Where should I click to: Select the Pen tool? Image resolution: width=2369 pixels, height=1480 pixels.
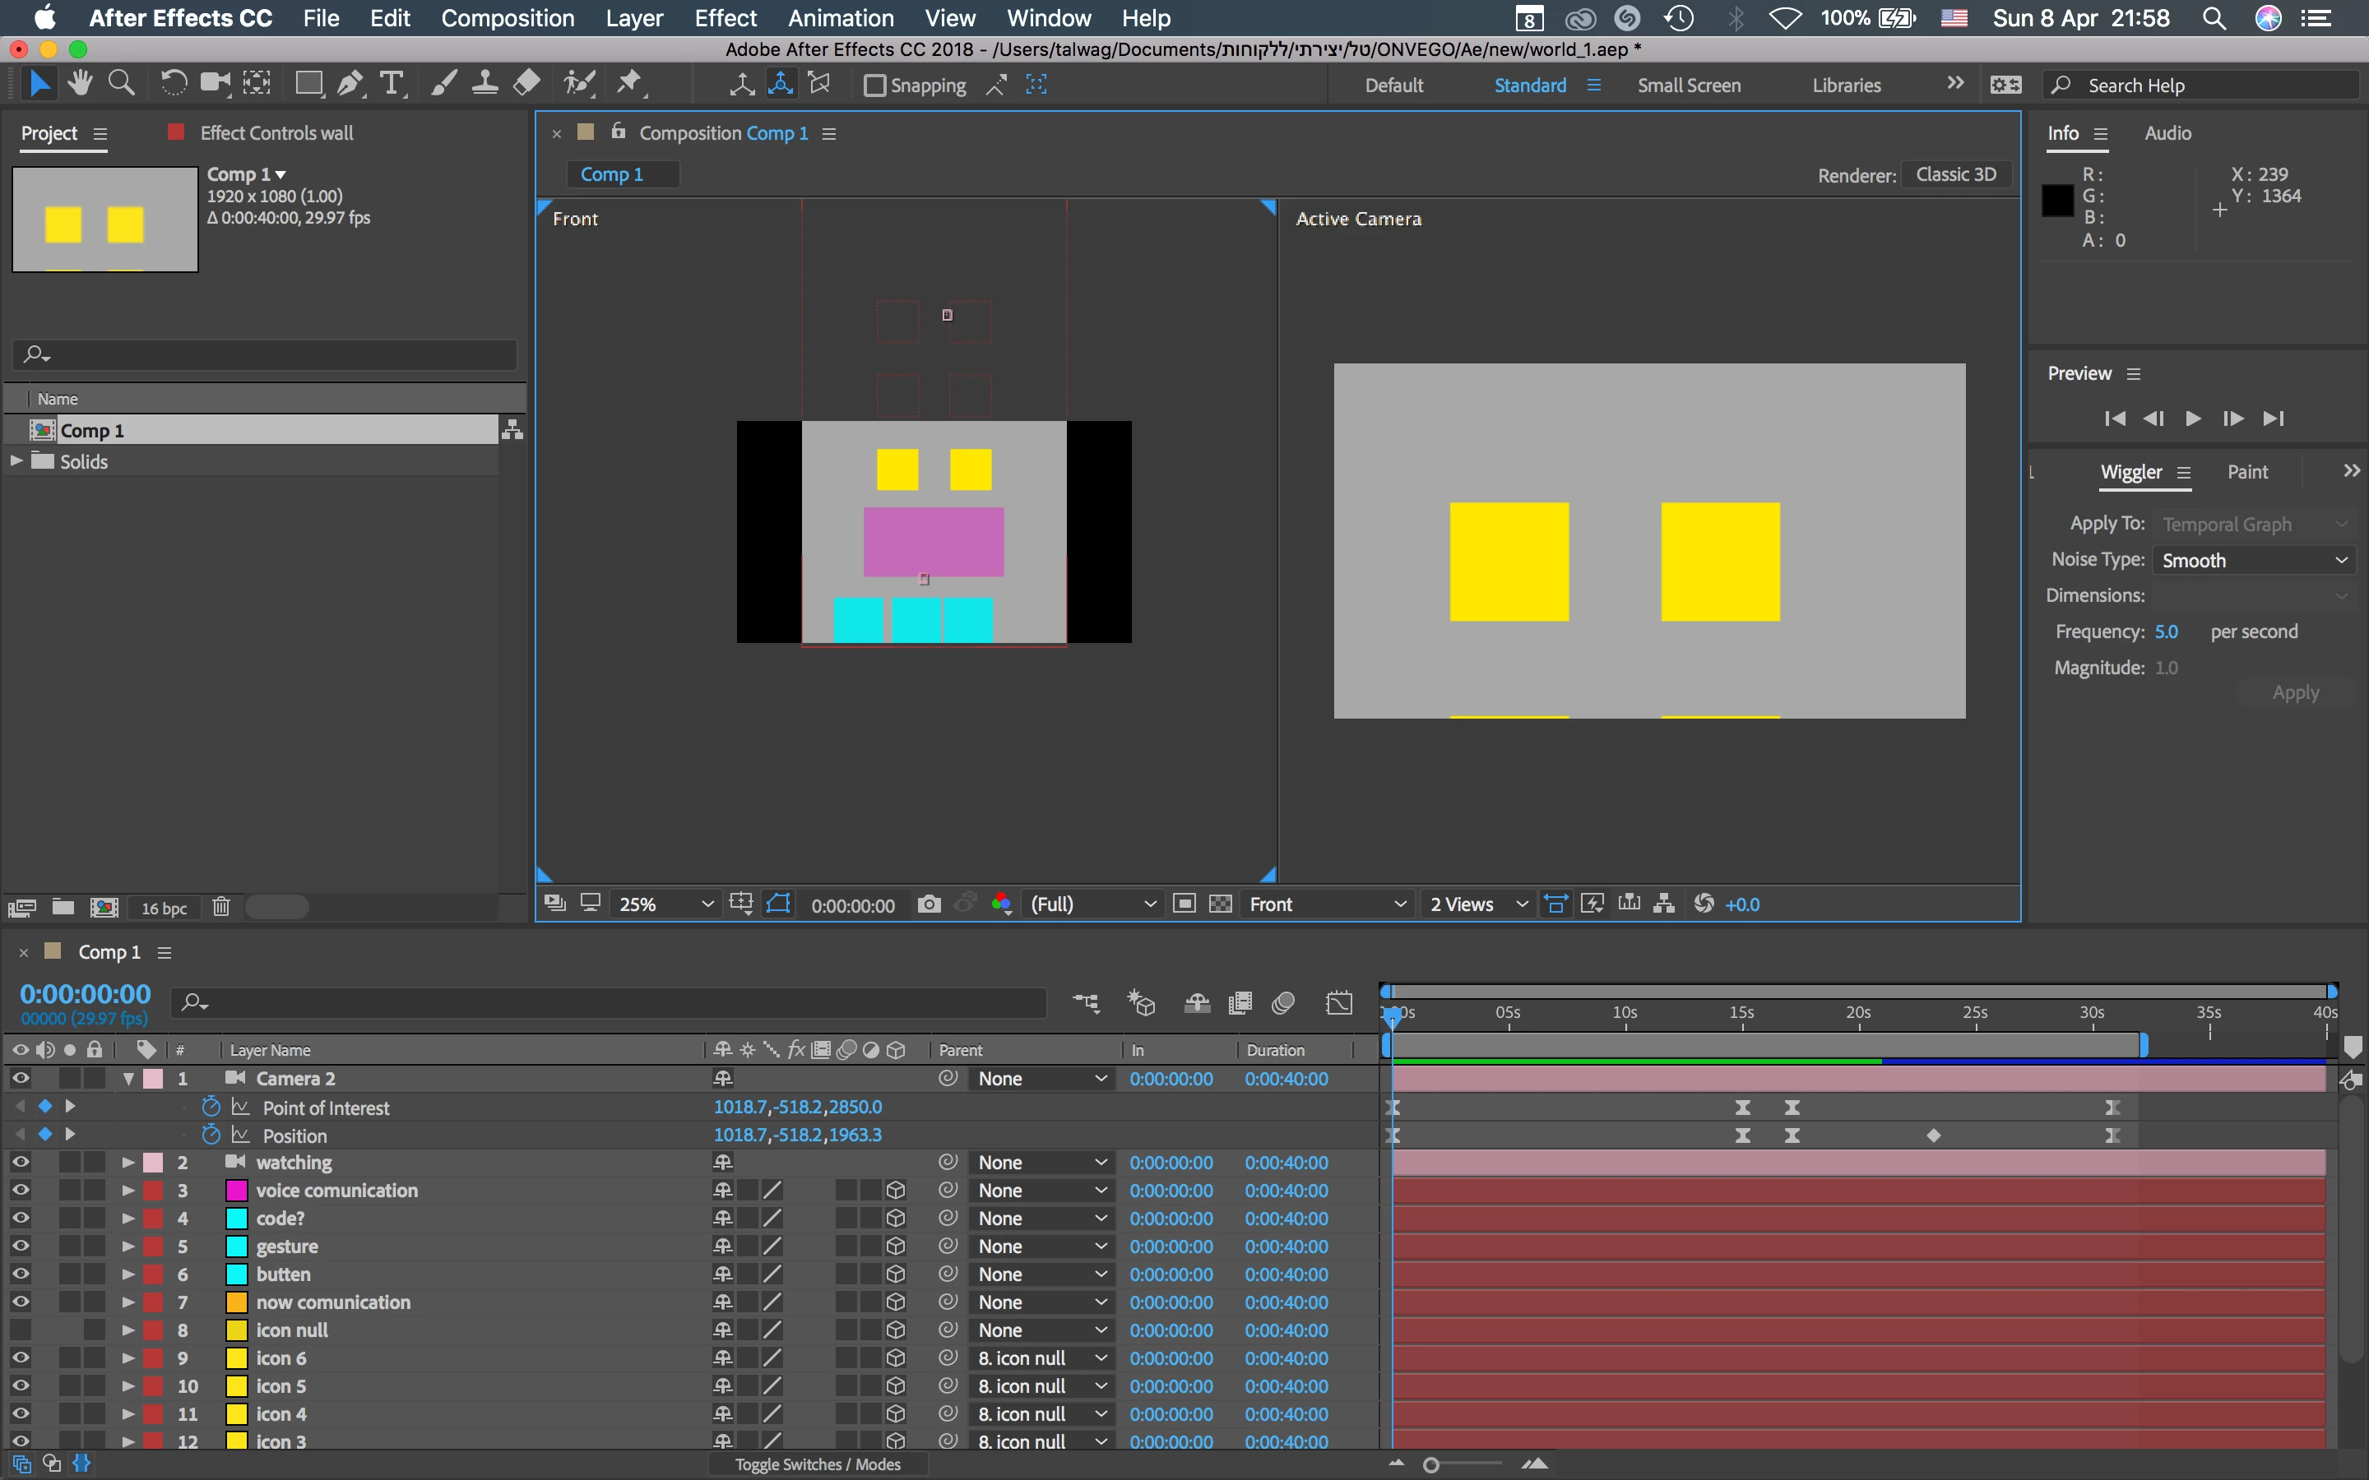(x=350, y=84)
